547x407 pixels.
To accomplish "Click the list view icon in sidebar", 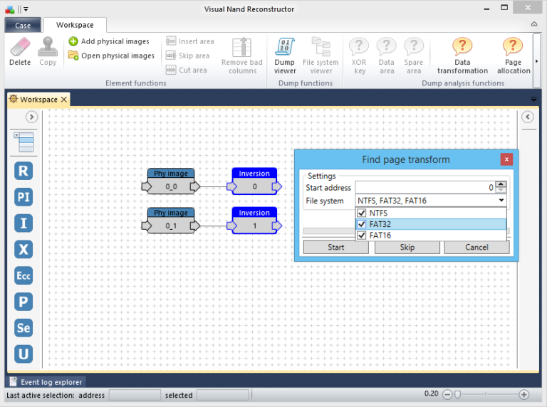I will tap(24, 142).
